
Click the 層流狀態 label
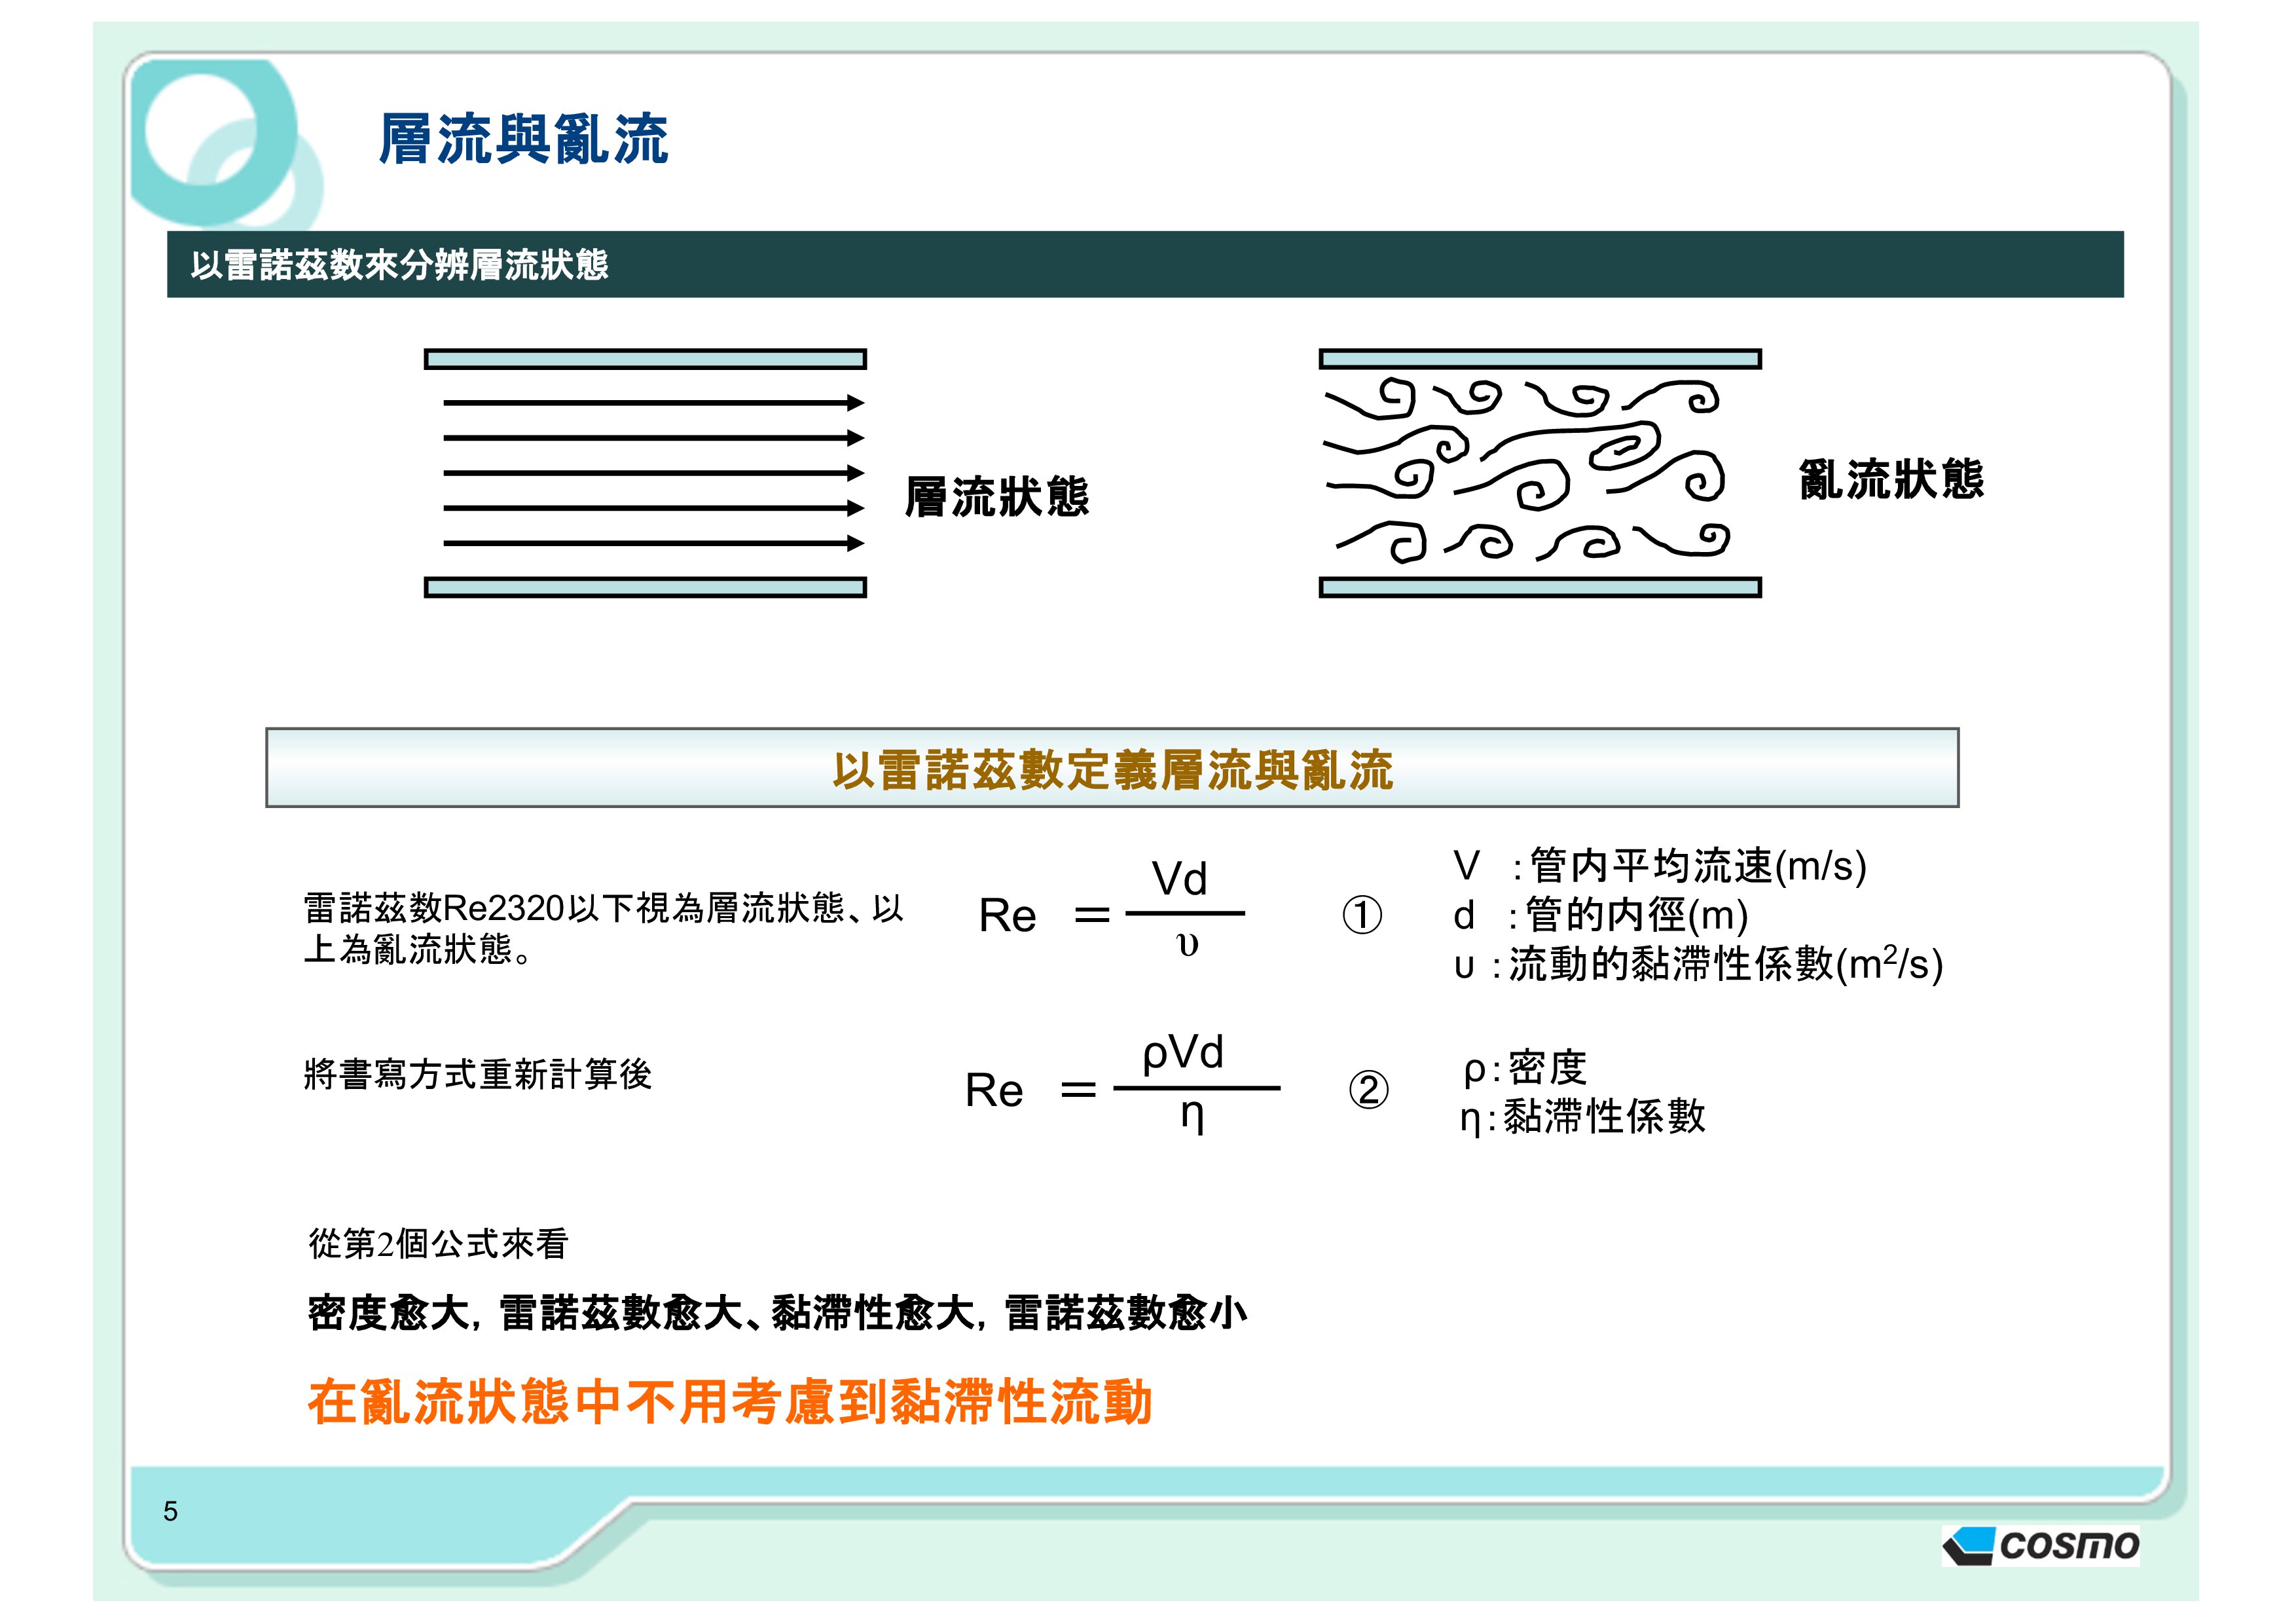tap(996, 497)
